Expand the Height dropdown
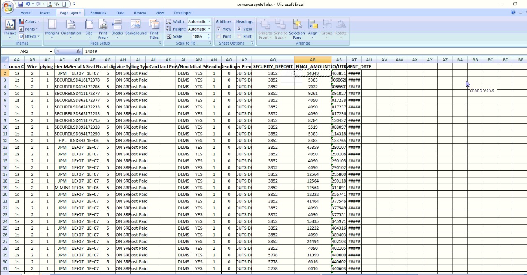527x275 pixels. click(209, 29)
